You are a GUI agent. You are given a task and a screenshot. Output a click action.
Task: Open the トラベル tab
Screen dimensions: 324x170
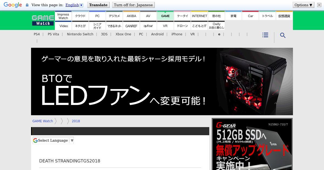point(267,16)
